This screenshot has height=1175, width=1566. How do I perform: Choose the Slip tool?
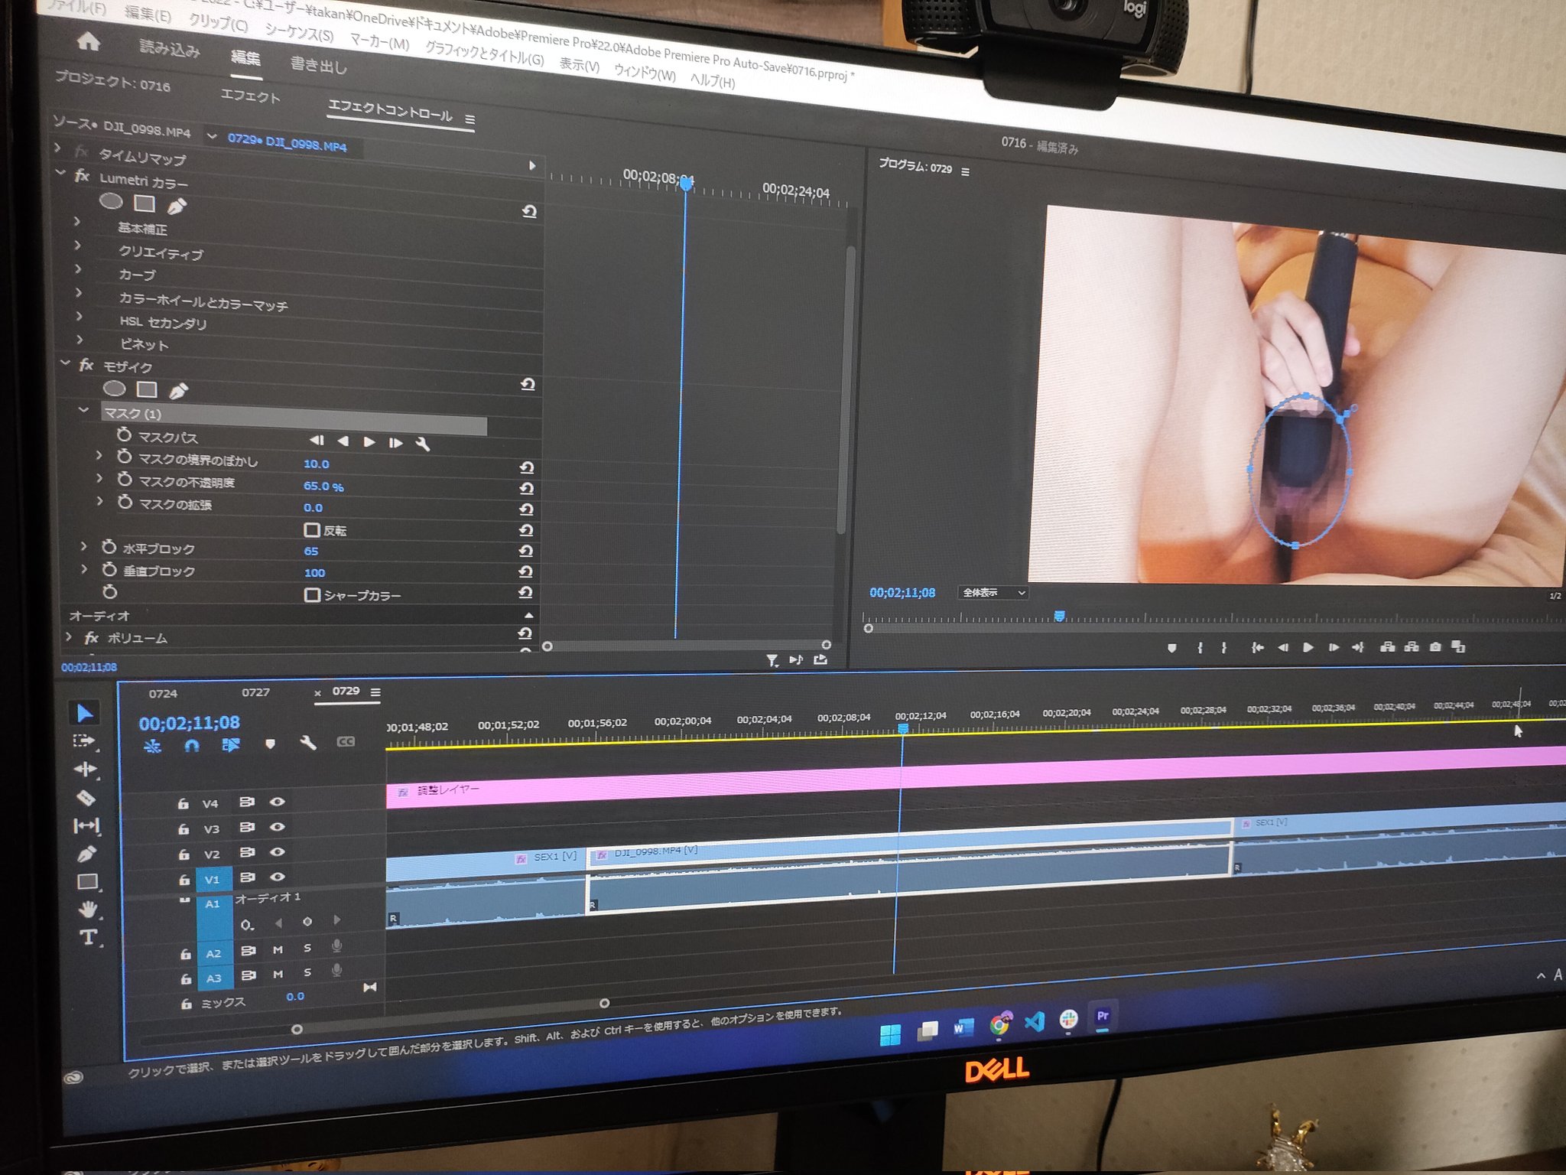tap(86, 825)
